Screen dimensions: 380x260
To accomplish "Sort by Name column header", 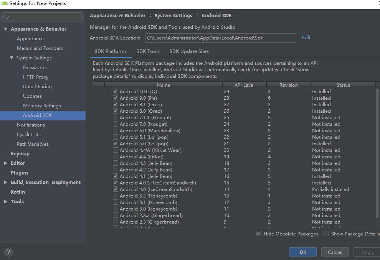I will click(x=164, y=85).
